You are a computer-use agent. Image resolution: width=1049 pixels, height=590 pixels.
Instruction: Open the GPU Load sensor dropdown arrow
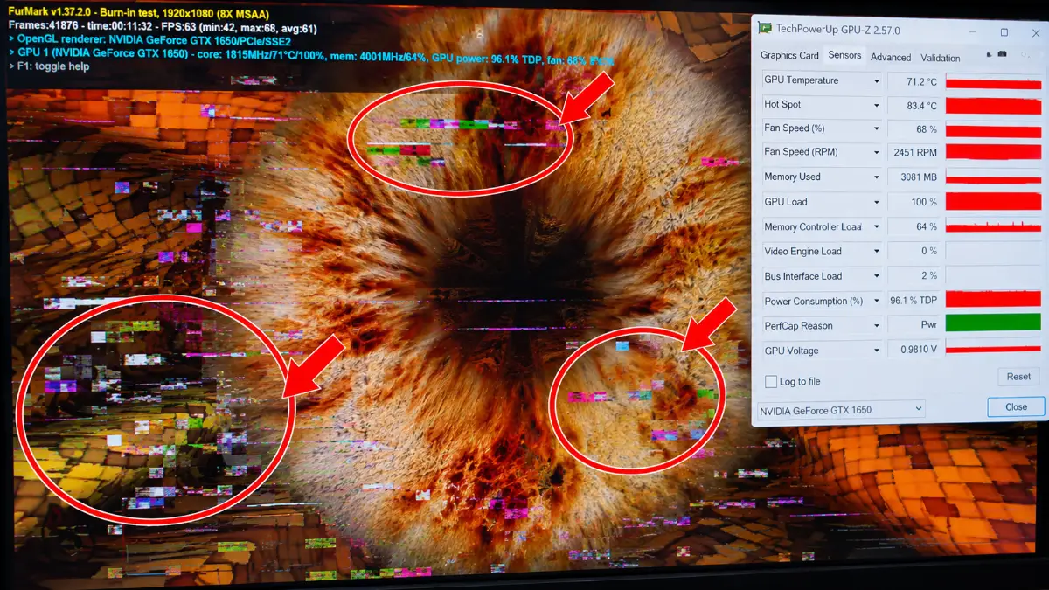tap(877, 203)
